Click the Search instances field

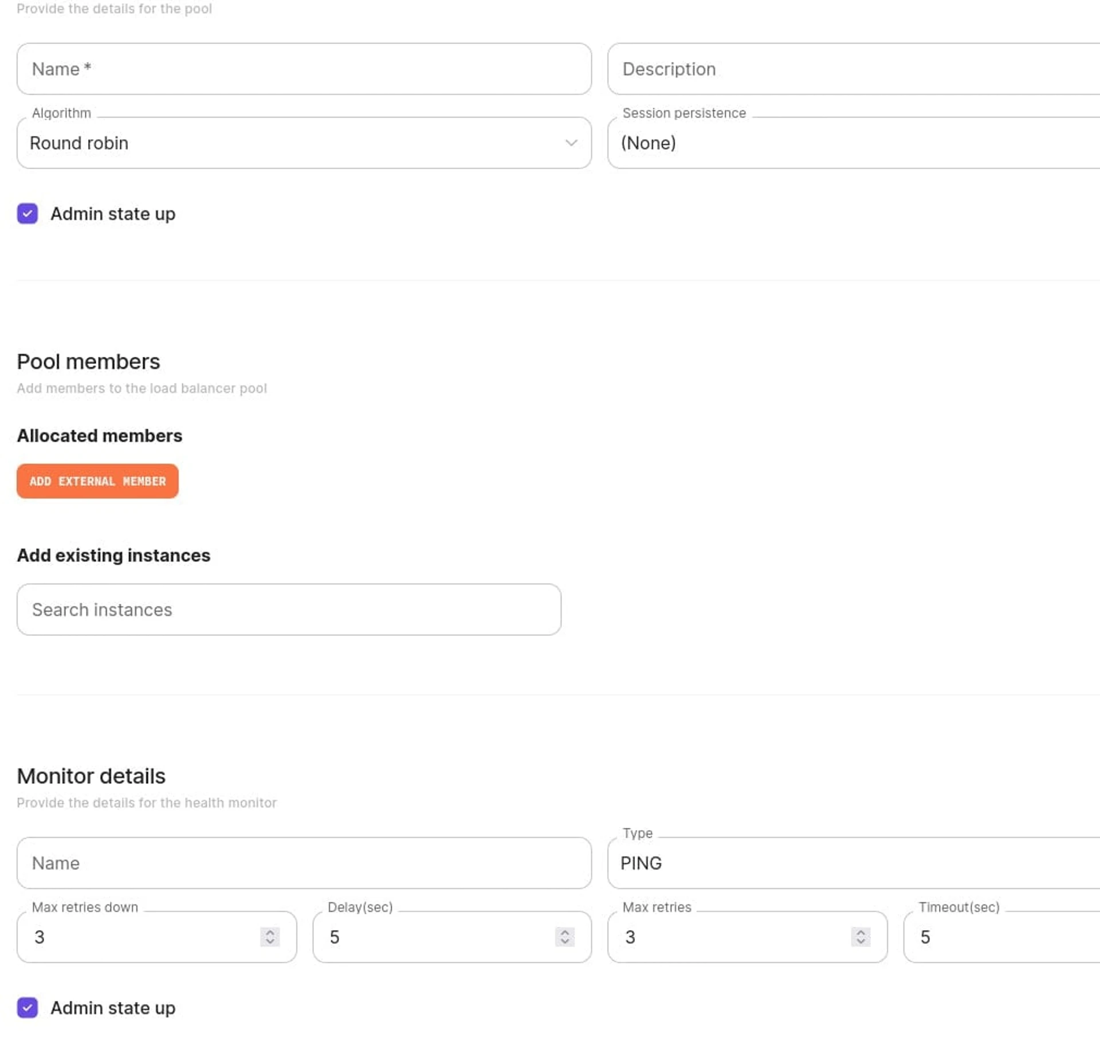(x=289, y=610)
